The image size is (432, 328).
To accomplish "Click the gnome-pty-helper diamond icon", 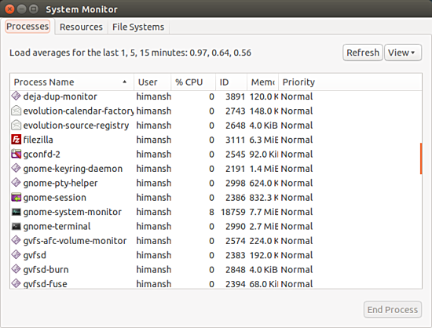I will pos(16,182).
